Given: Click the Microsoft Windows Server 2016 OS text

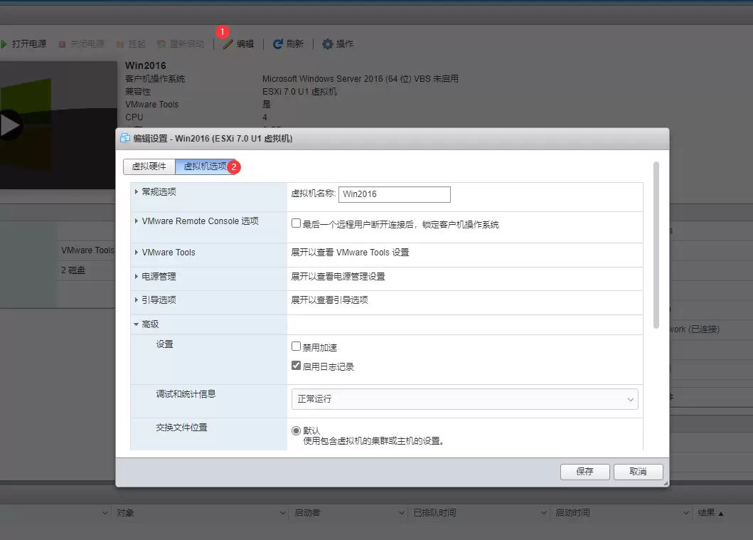Looking at the screenshot, I should click(361, 79).
